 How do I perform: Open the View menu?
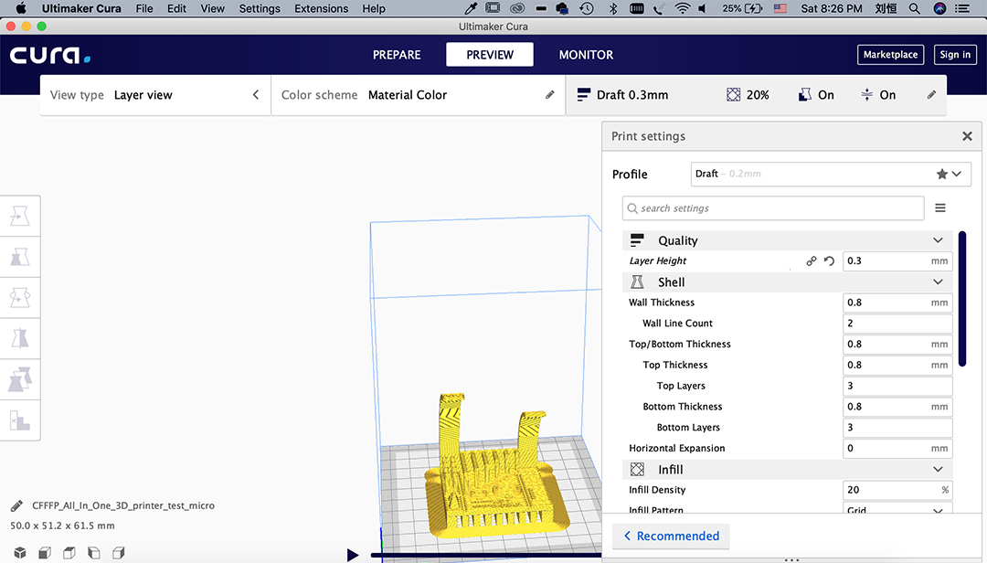(212, 8)
